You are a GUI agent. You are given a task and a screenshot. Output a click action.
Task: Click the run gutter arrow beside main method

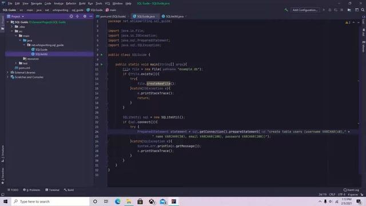102,64
